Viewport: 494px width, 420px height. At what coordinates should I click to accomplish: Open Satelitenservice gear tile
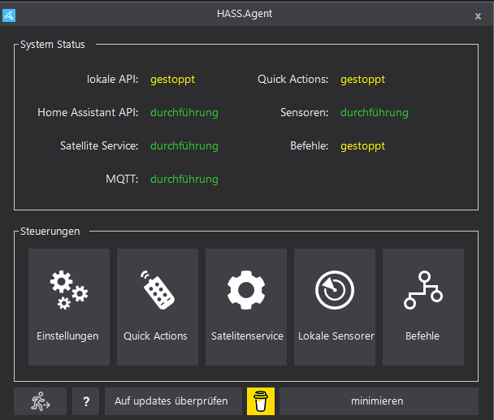click(x=246, y=307)
